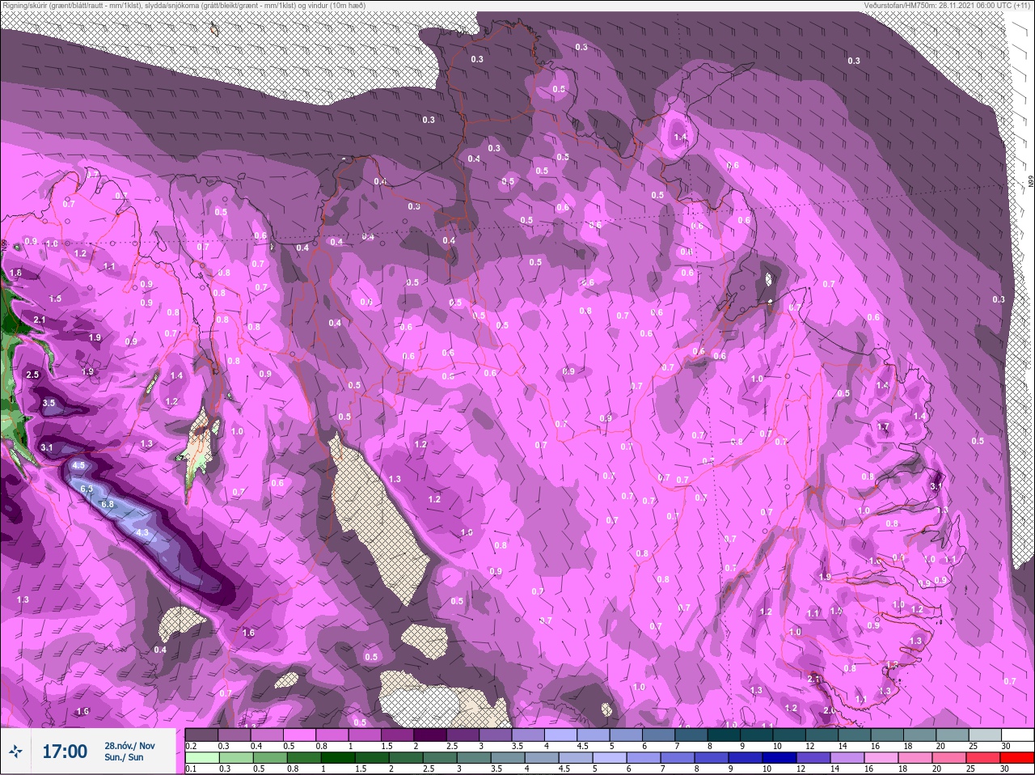This screenshot has width=1035, height=775.
Task: Click the 1.7 value in the eastern region
Action: coord(883,426)
